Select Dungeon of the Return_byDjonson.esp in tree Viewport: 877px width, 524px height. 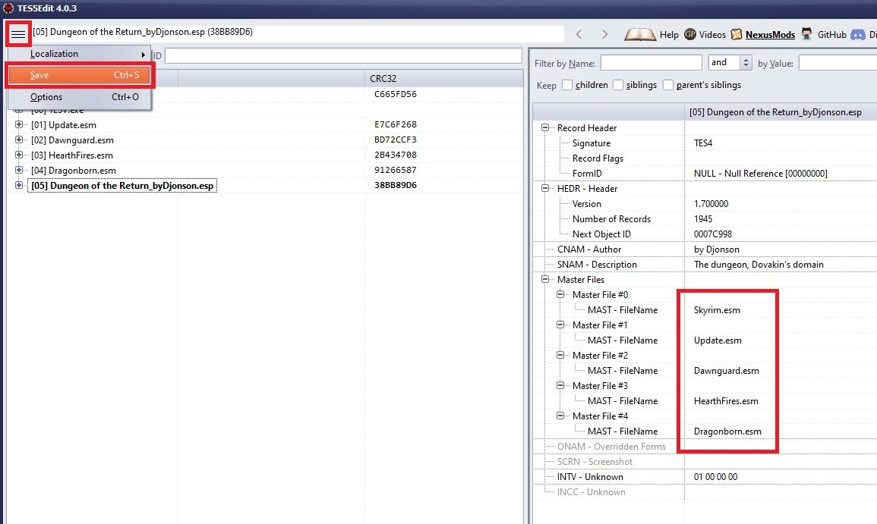click(121, 186)
